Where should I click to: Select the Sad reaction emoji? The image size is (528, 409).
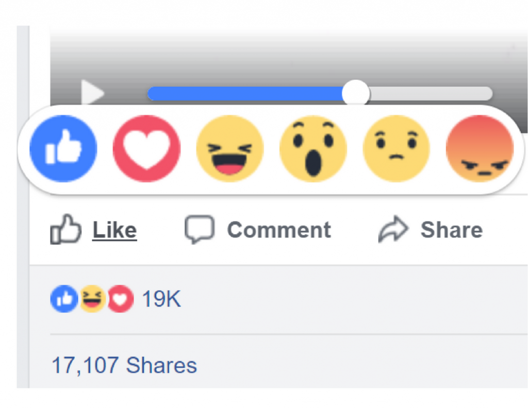pyautogui.click(x=396, y=148)
